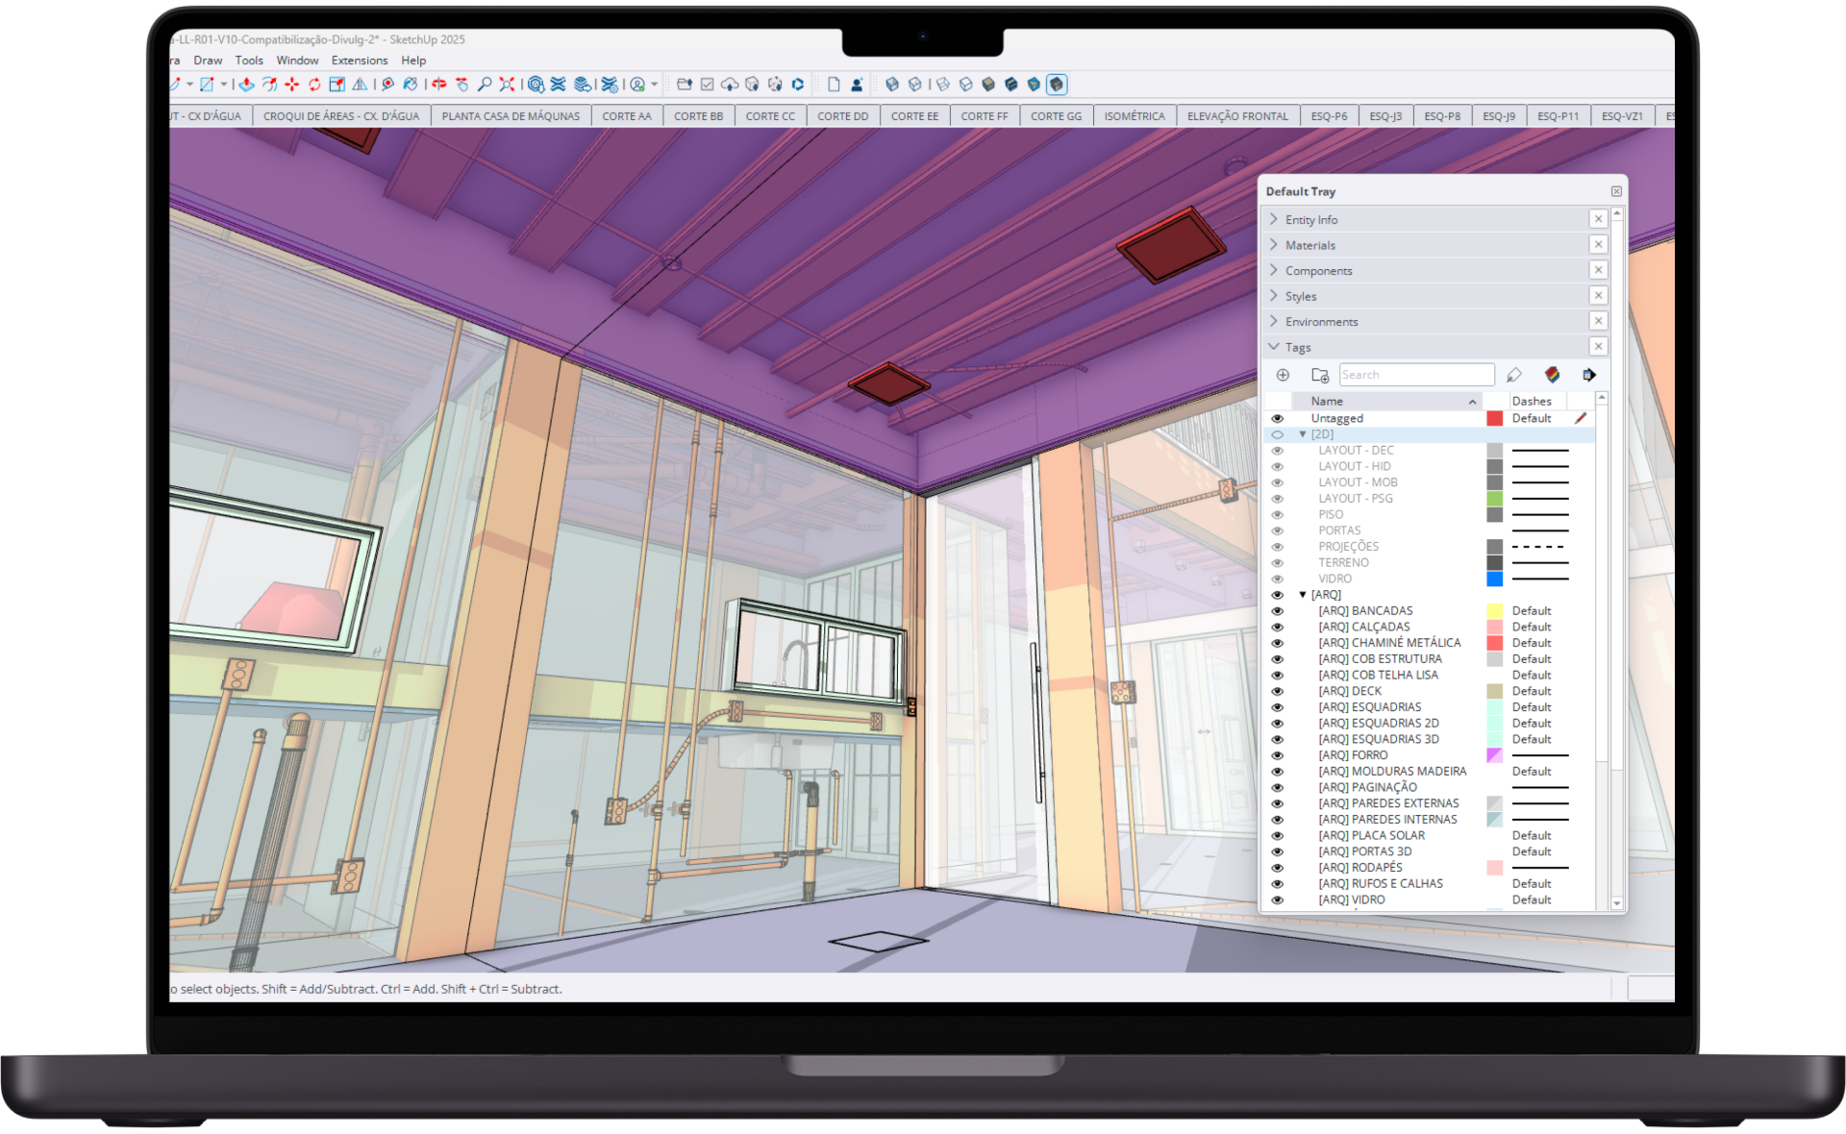1846x1134 pixels.
Task: Sort tags by the Name header
Action: click(1385, 401)
